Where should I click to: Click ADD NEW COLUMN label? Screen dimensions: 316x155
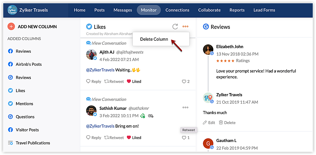[x=37, y=27]
